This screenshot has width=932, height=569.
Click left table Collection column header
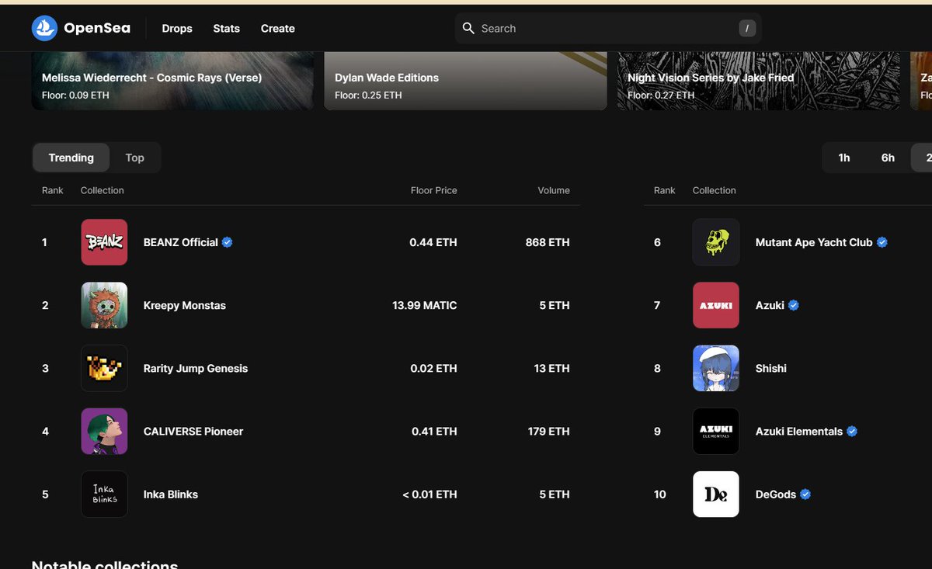[x=103, y=190]
